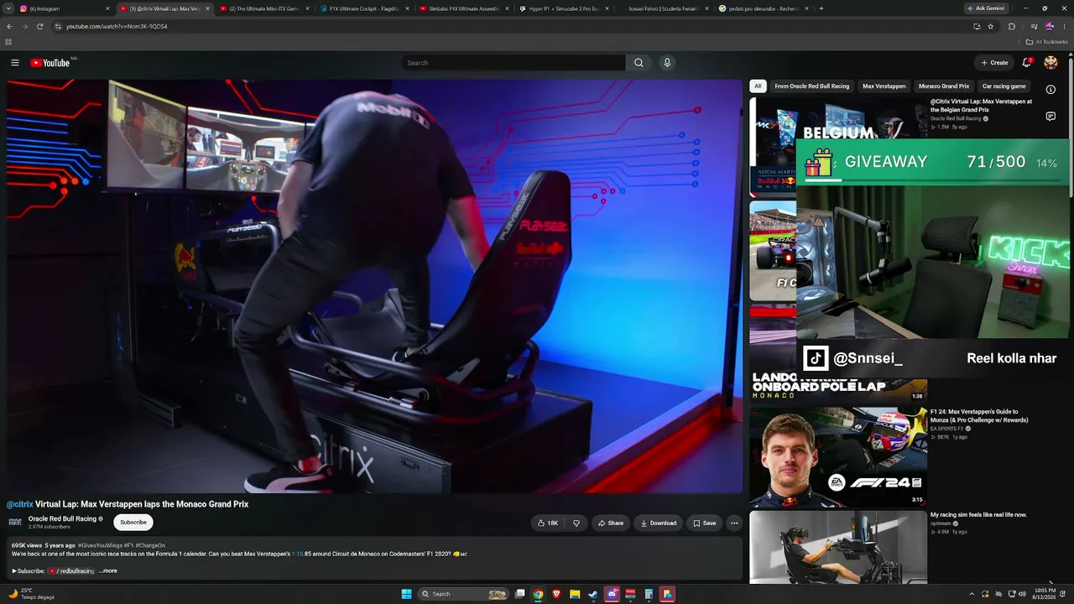Click the search magnifier button on YouTube
1074x604 pixels.
(x=639, y=63)
